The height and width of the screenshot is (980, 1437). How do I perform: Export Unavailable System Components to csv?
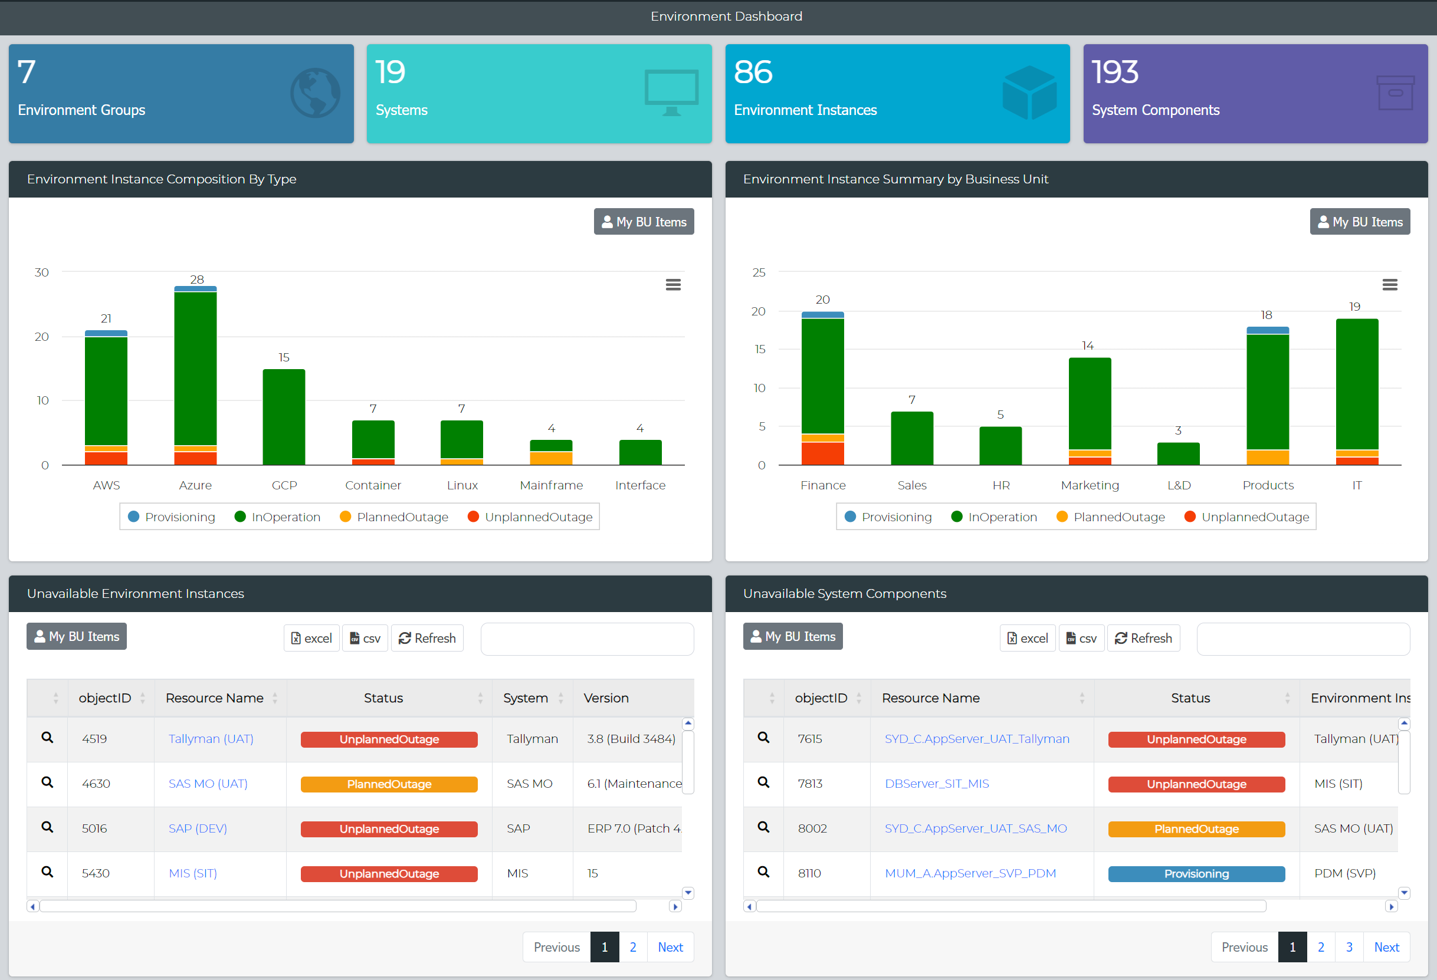coord(1081,639)
